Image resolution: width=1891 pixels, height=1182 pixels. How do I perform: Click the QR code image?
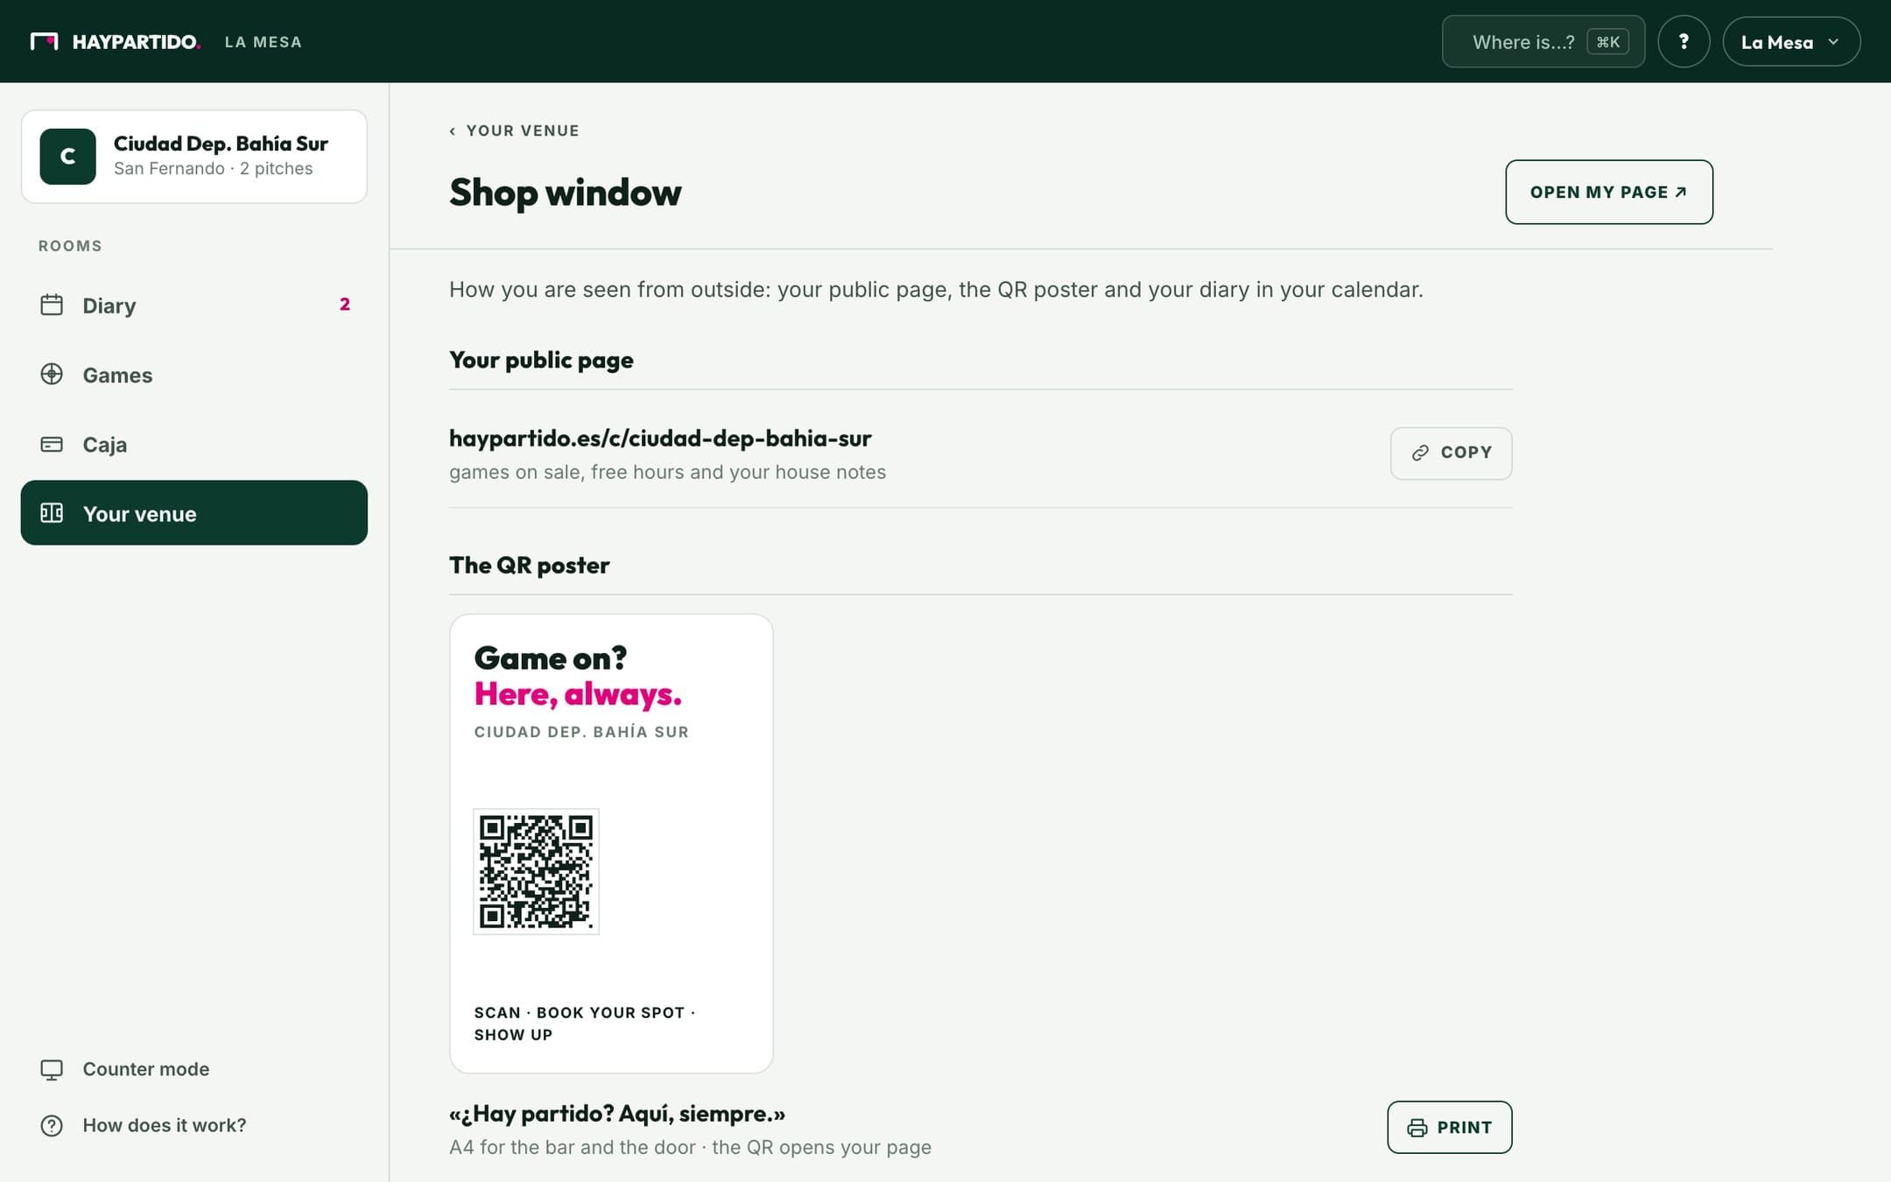pyautogui.click(x=536, y=872)
